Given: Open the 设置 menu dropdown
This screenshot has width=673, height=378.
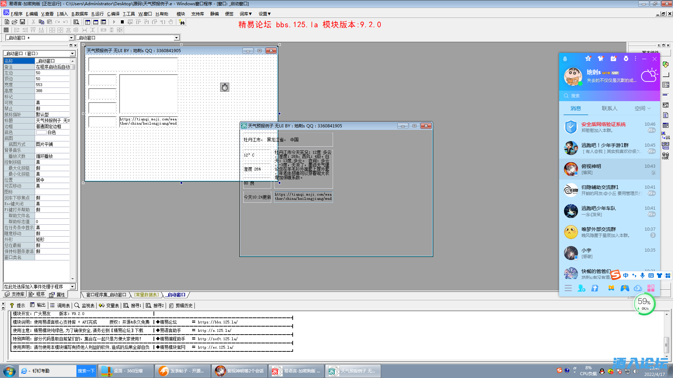Looking at the screenshot, I should [x=265, y=14].
